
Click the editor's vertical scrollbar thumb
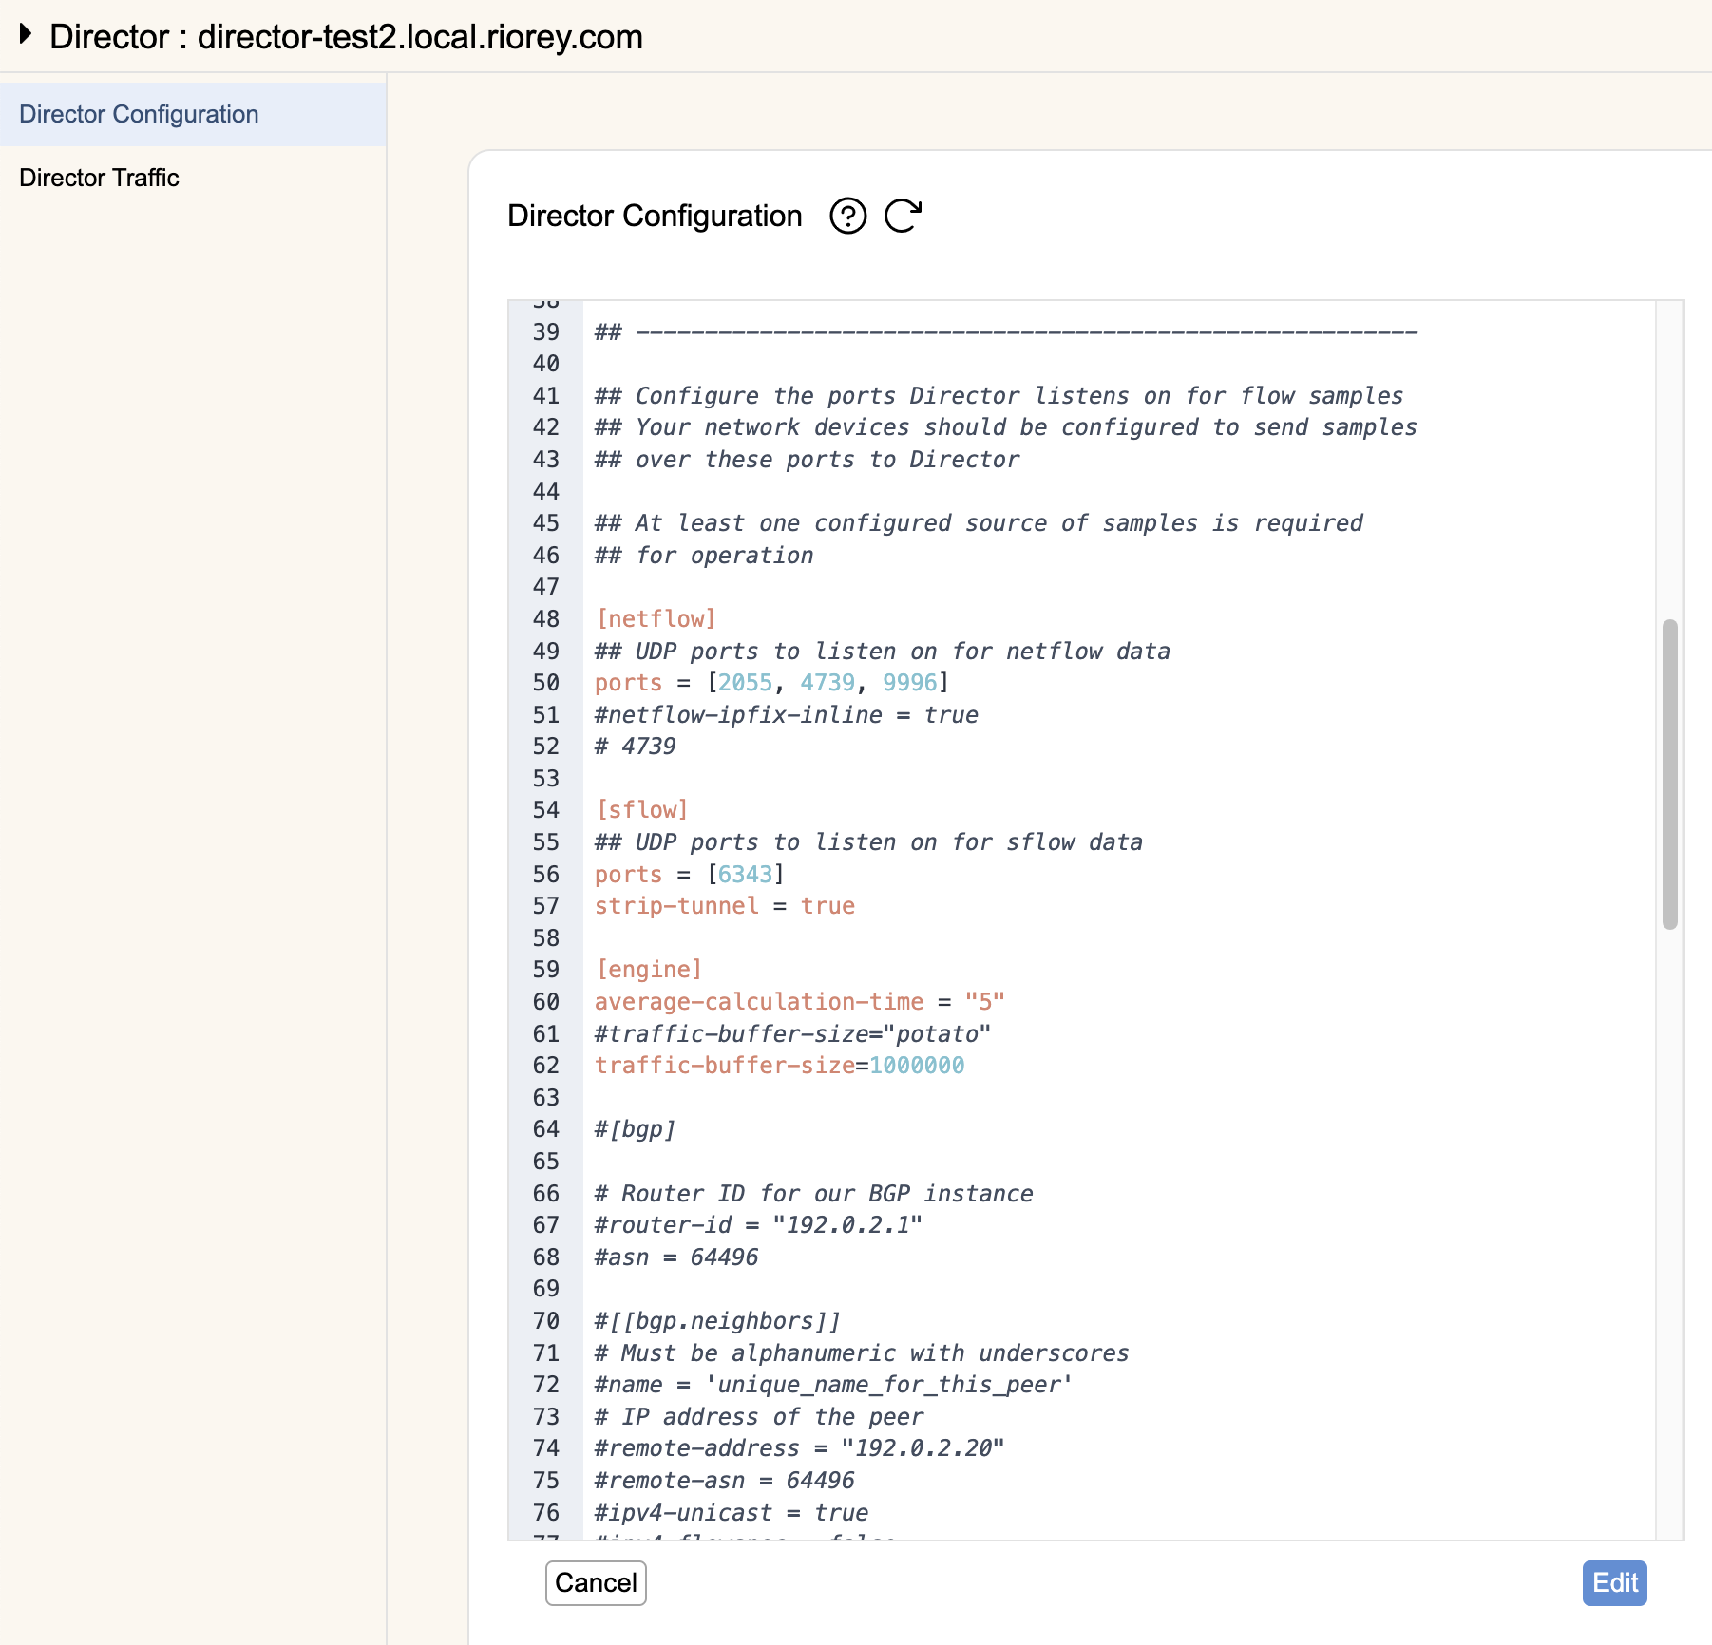pos(1669,774)
